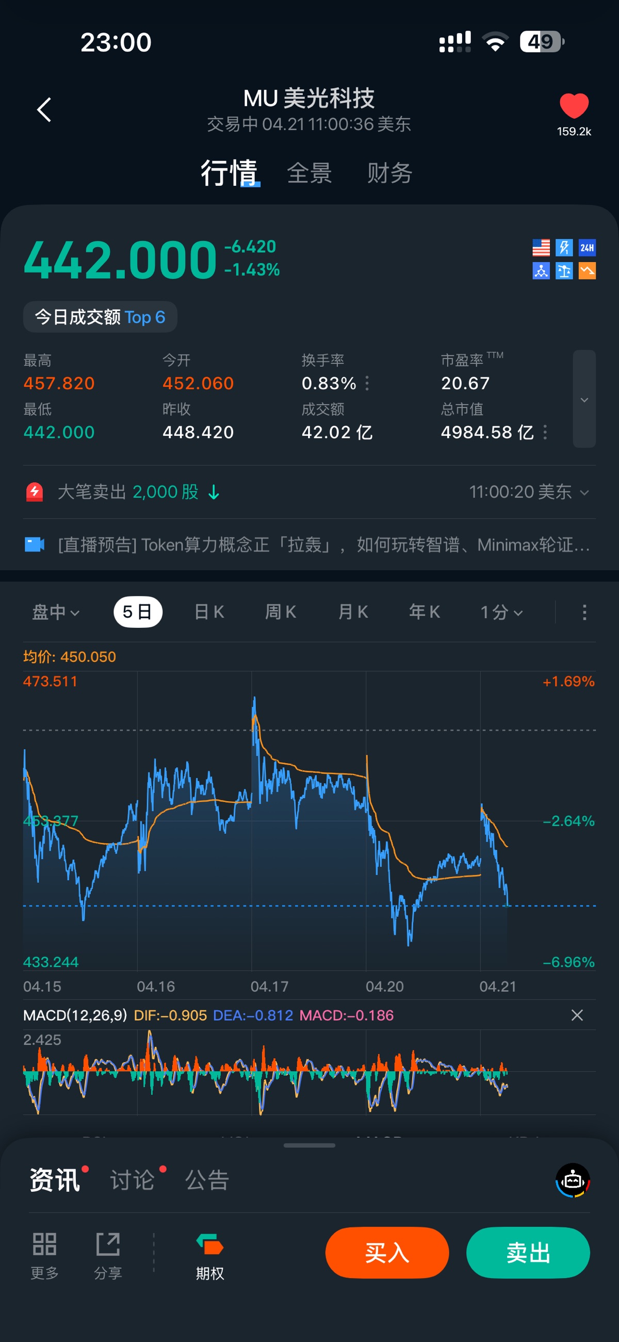Tap the red large-order alert icon

point(35,492)
